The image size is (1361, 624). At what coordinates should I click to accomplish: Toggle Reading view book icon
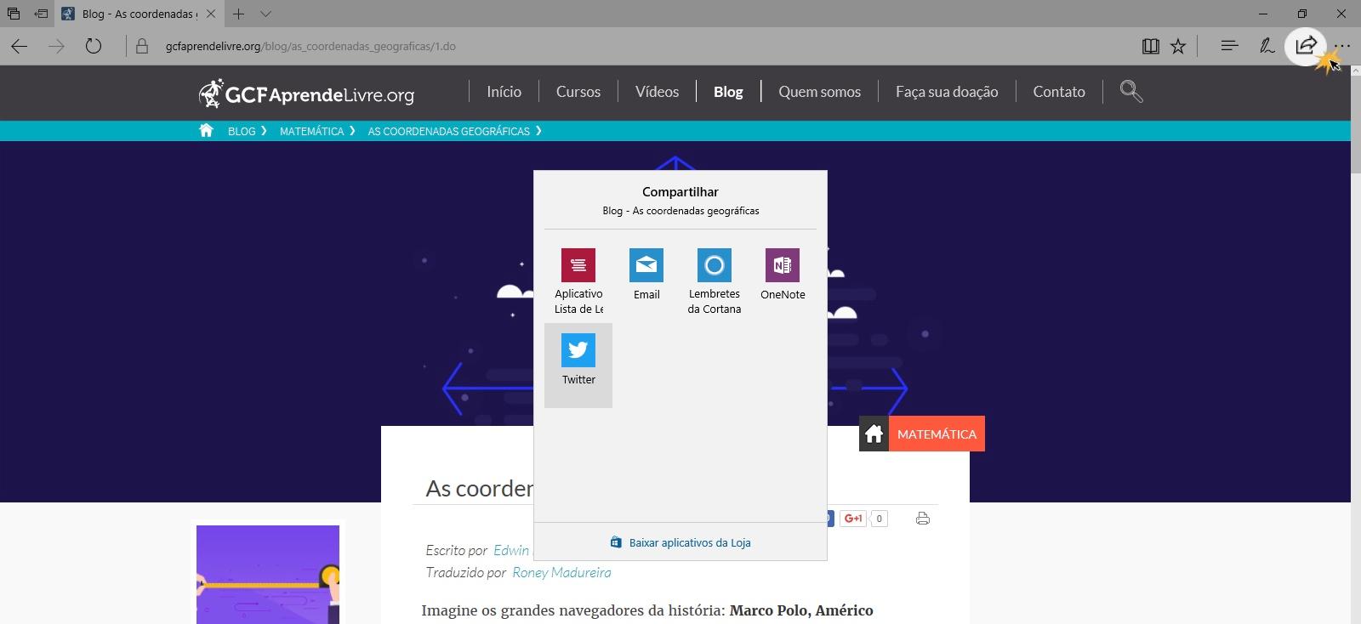click(1151, 46)
